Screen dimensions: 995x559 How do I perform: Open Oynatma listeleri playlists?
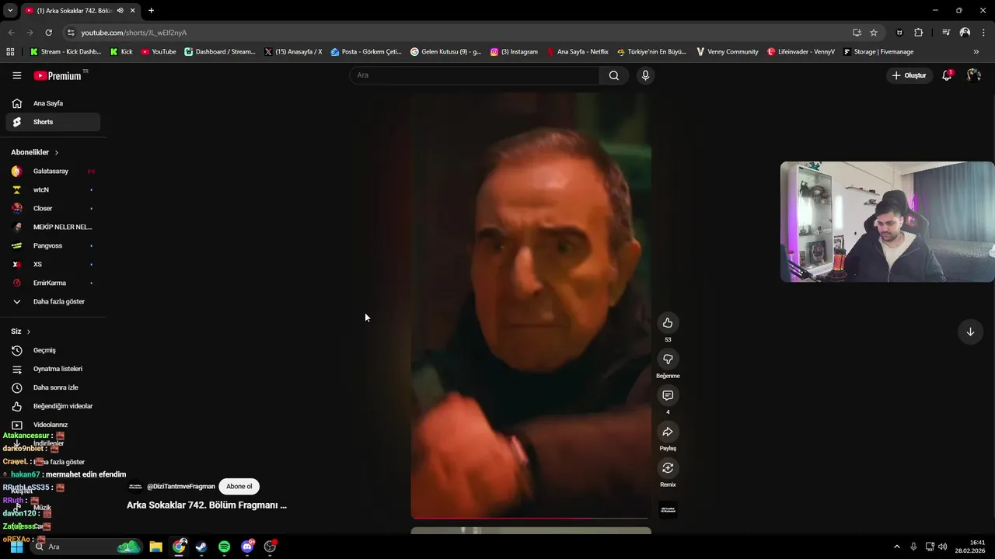53,369
